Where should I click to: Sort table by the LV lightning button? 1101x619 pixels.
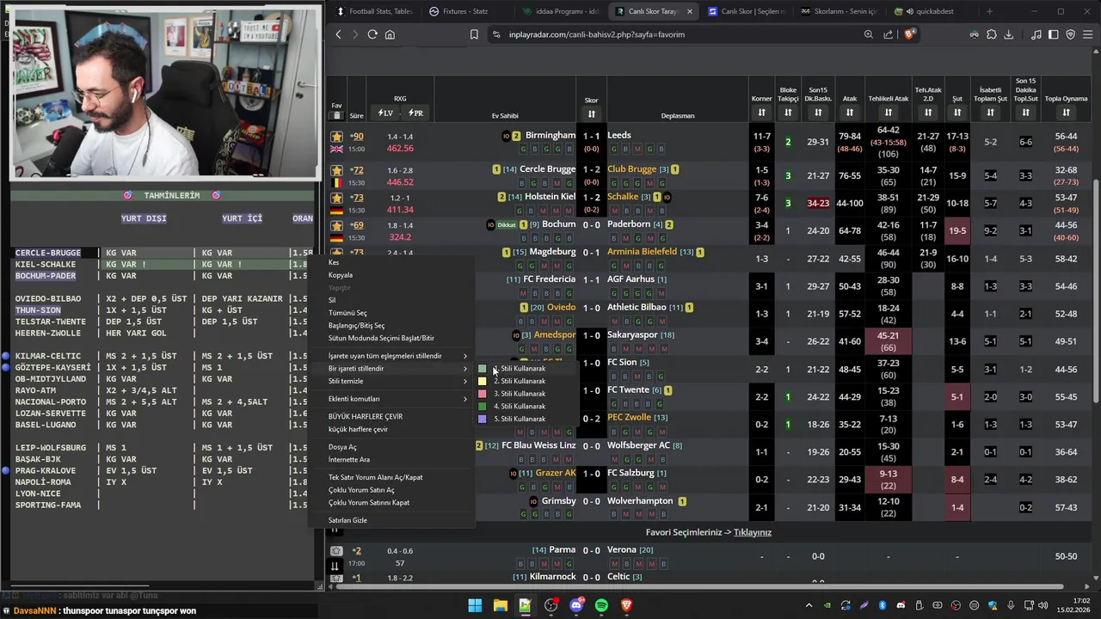tap(385, 113)
